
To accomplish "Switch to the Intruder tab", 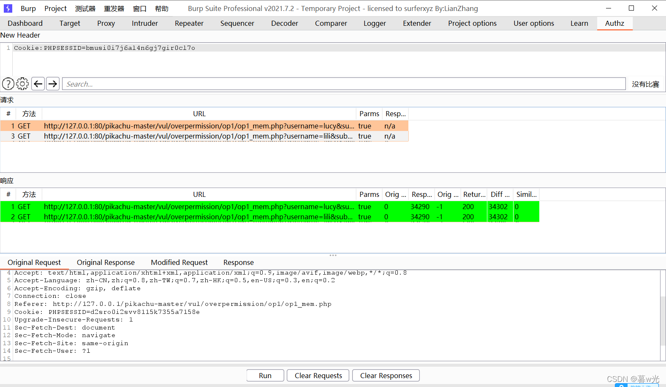I will point(145,23).
